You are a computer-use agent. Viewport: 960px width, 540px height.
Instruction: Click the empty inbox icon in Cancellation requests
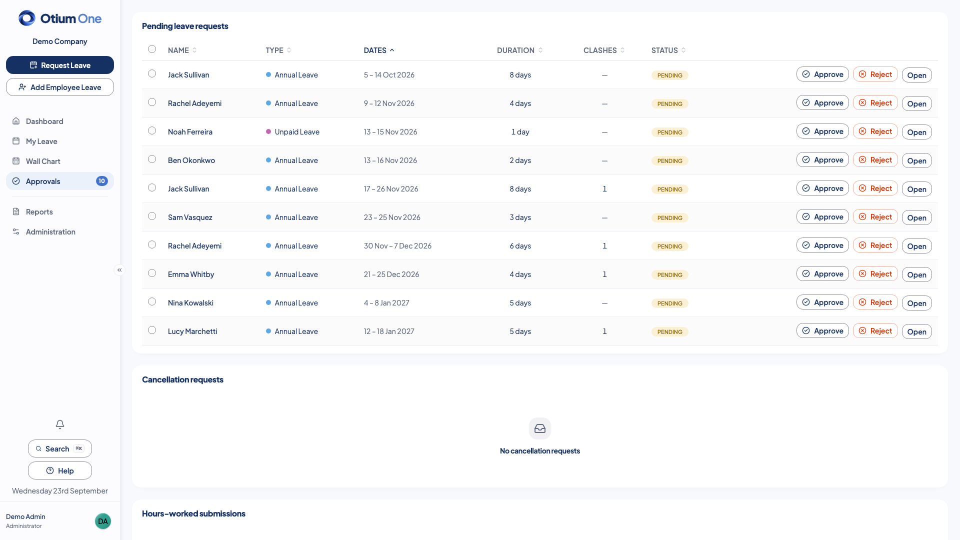pyautogui.click(x=540, y=428)
